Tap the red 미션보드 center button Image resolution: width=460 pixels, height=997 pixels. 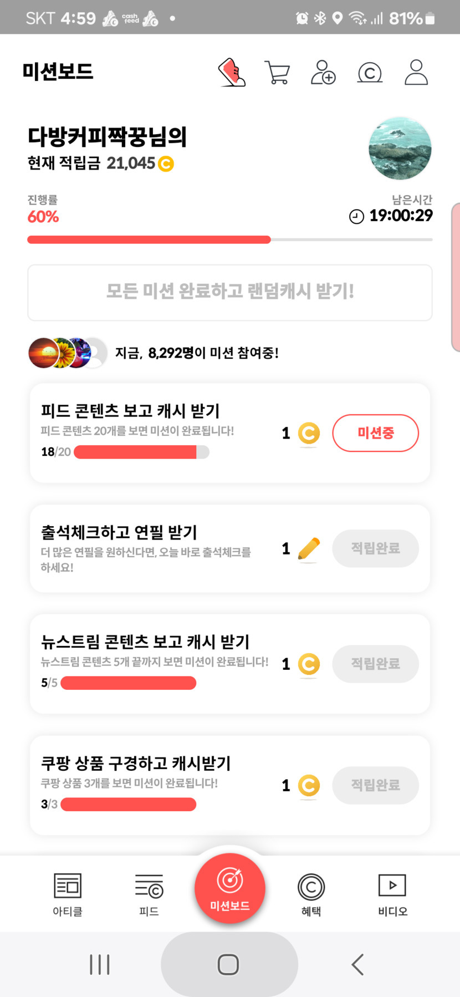point(230,888)
